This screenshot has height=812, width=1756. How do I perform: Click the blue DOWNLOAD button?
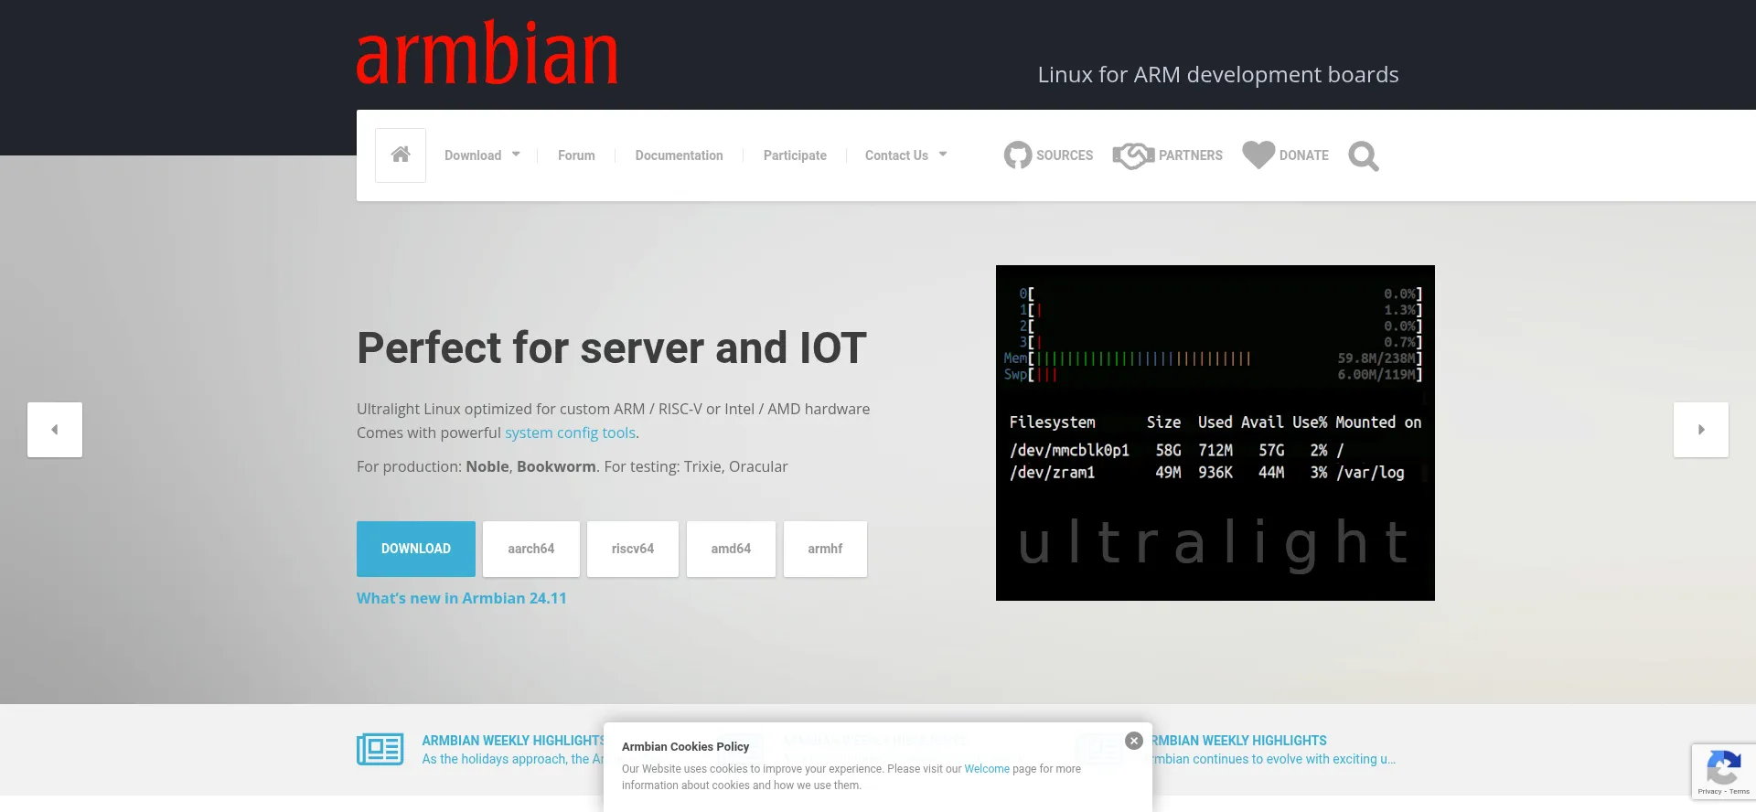click(x=416, y=549)
